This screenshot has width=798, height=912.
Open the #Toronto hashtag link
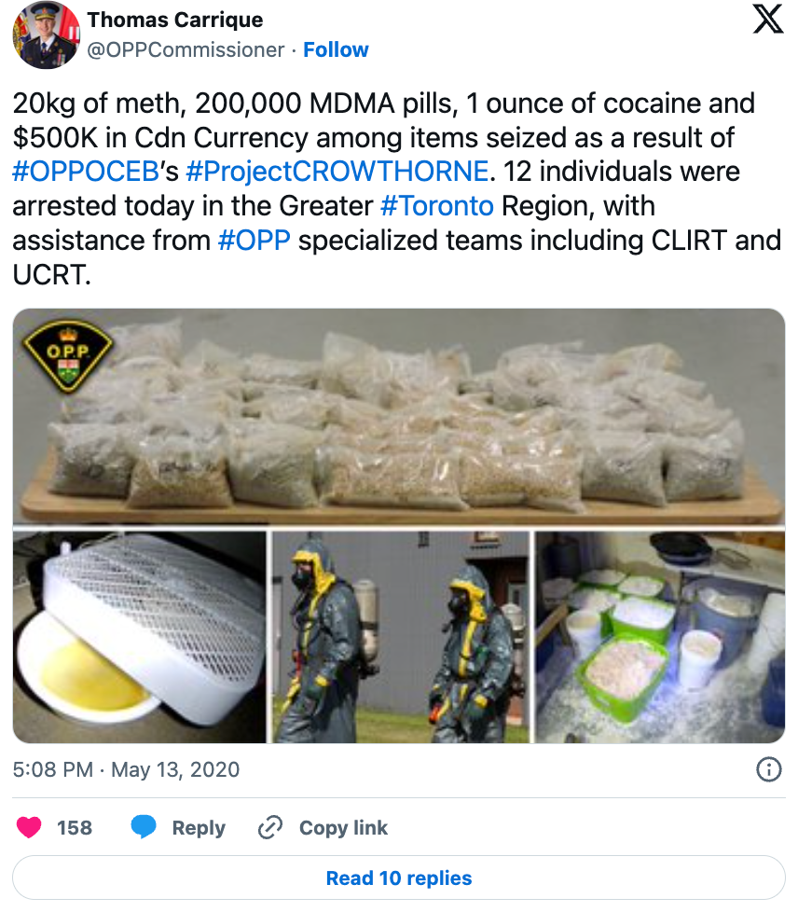coord(437,206)
